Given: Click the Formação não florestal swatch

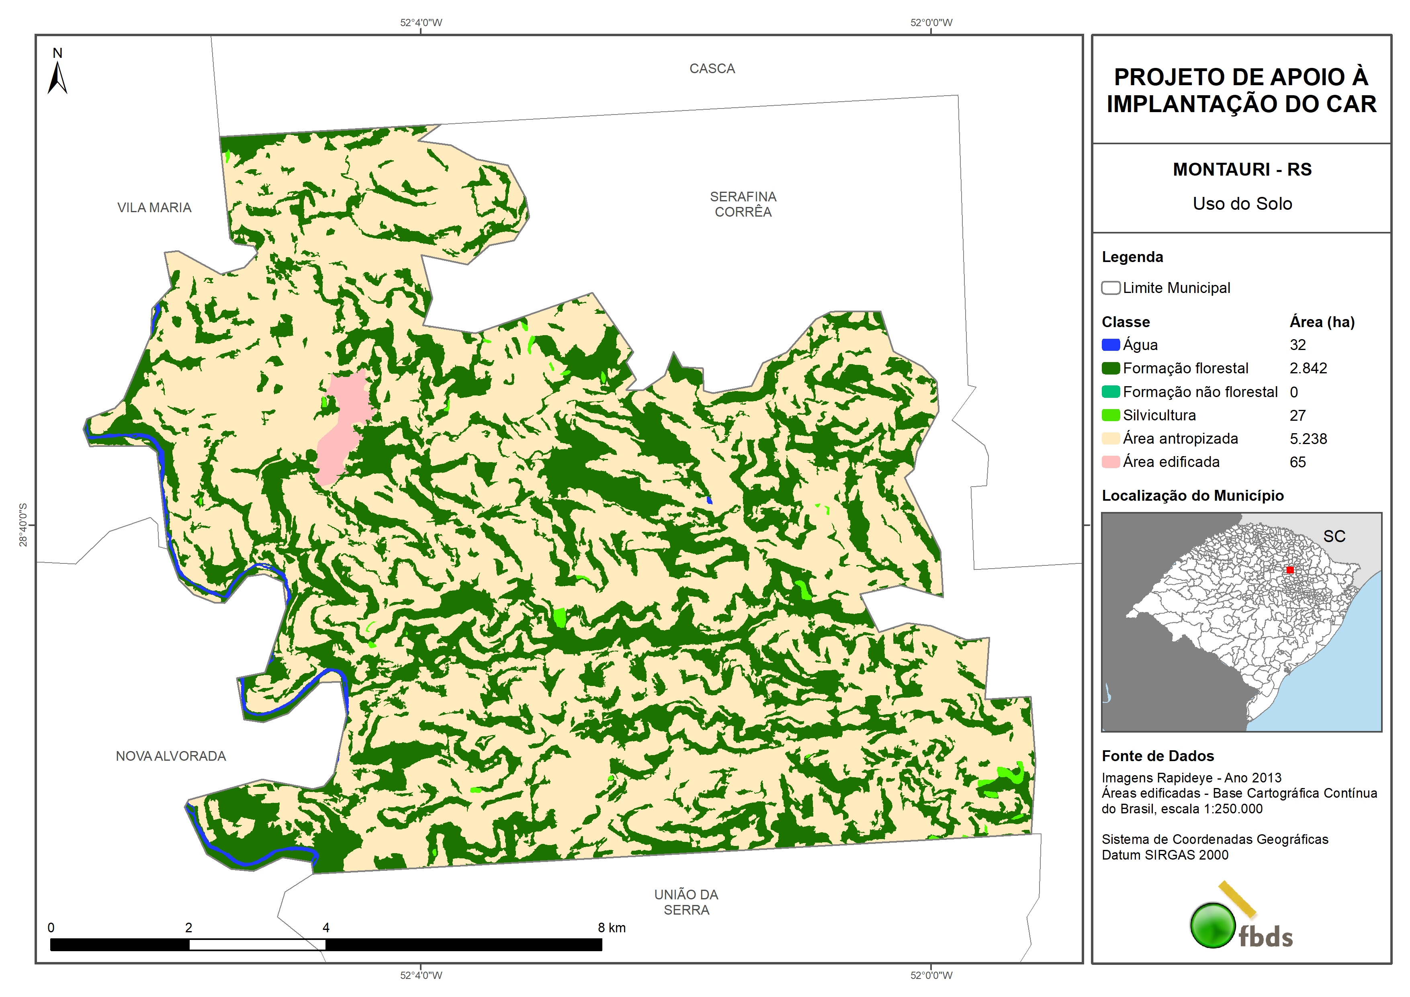Looking at the screenshot, I should [1110, 392].
